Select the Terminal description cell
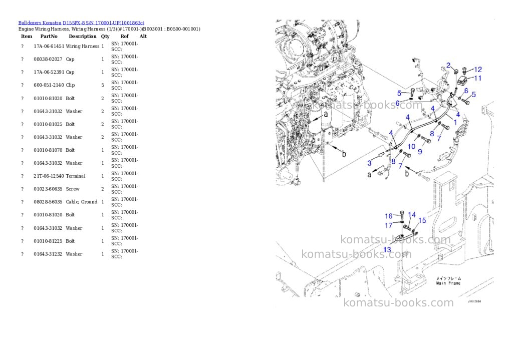 [76, 176]
